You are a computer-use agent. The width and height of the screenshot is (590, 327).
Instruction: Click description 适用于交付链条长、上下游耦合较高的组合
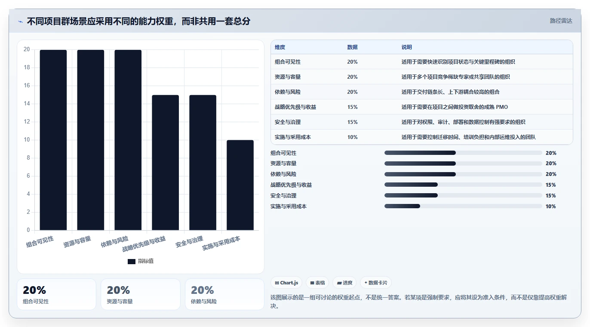pyautogui.click(x=450, y=92)
